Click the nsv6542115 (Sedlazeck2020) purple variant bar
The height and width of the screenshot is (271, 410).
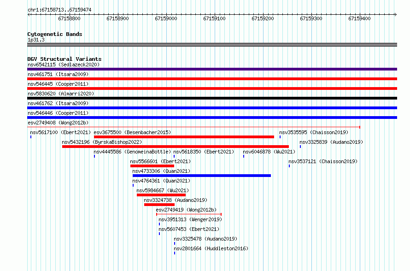212,69
